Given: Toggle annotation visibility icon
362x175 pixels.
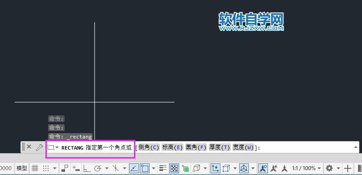Looking at the screenshot, I should tap(263, 168).
